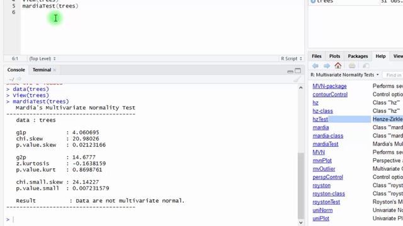Open the MVN function help link
403x226 pixels.
[x=319, y=152]
